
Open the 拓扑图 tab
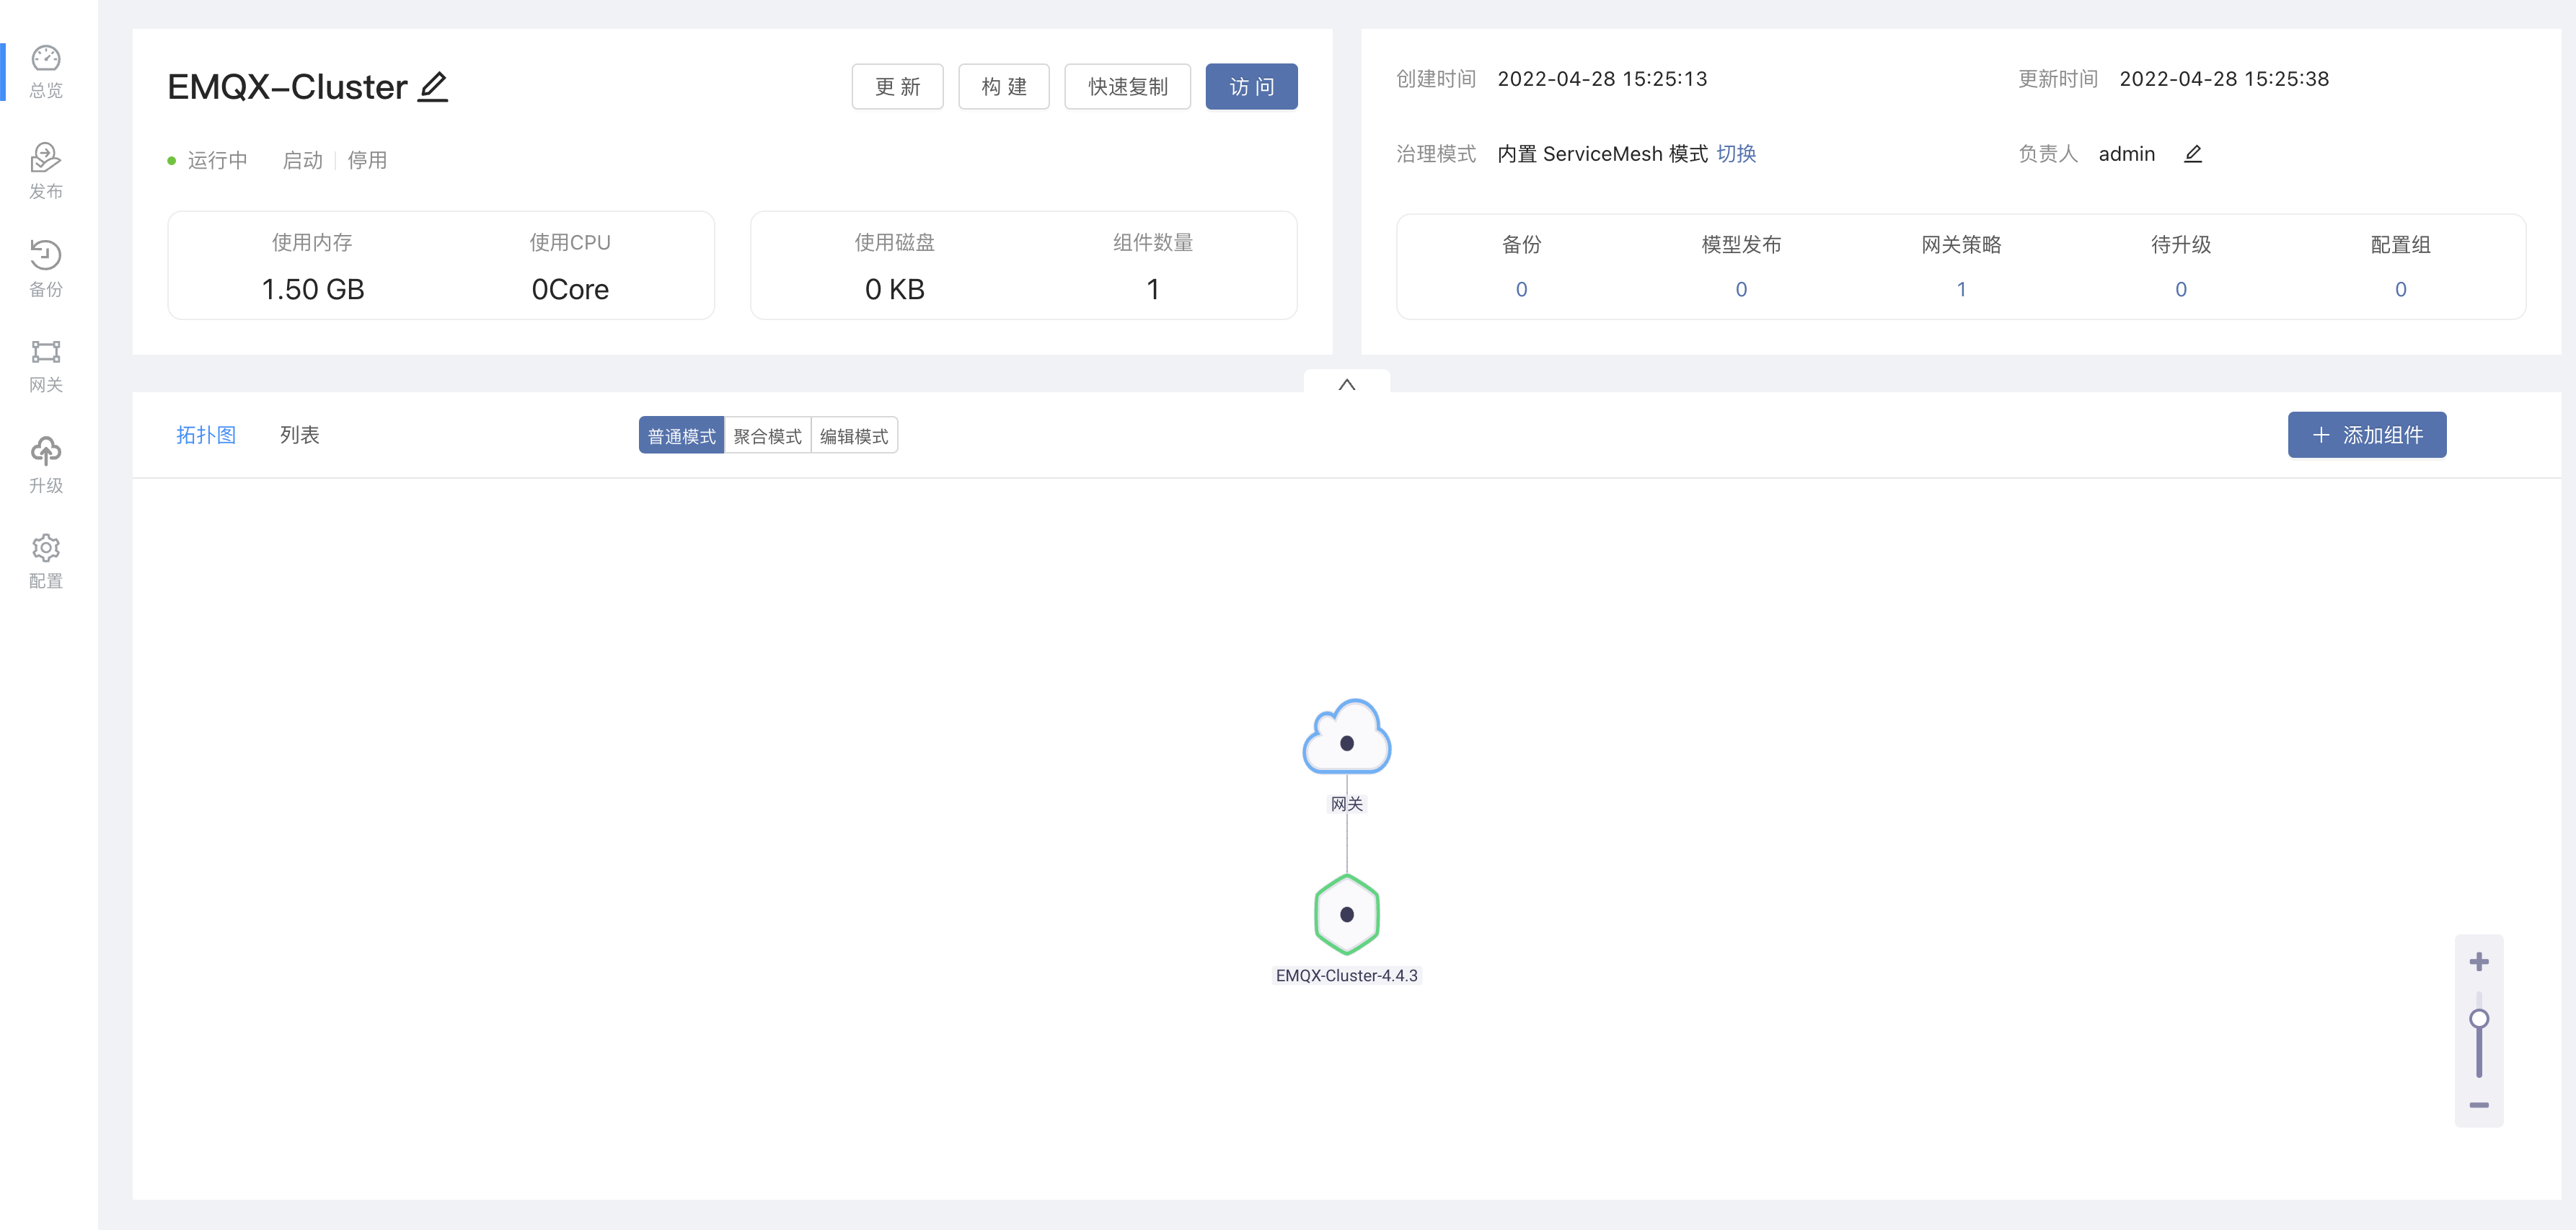pyautogui.click(x=206, y=435)
